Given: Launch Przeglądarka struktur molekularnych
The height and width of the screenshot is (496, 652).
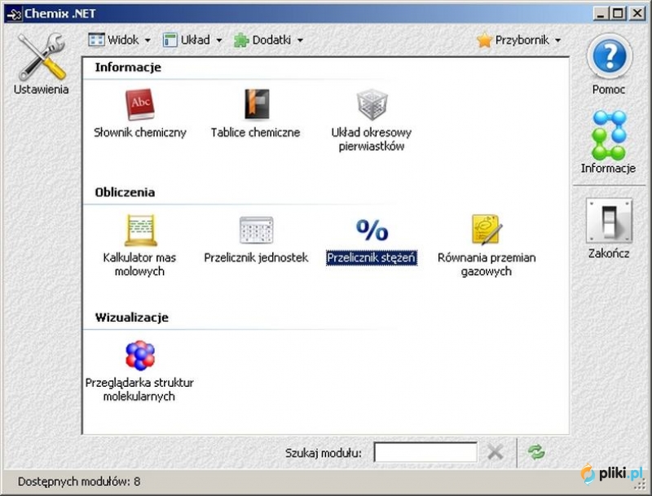Looking at the screenshot, I should (139, 371).
